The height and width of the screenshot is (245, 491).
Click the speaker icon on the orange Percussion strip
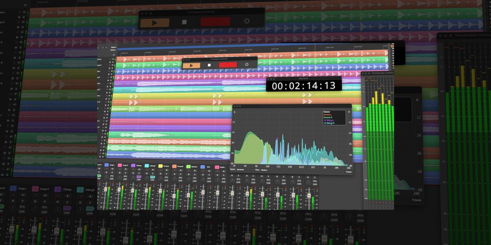[x=181, y=170]
